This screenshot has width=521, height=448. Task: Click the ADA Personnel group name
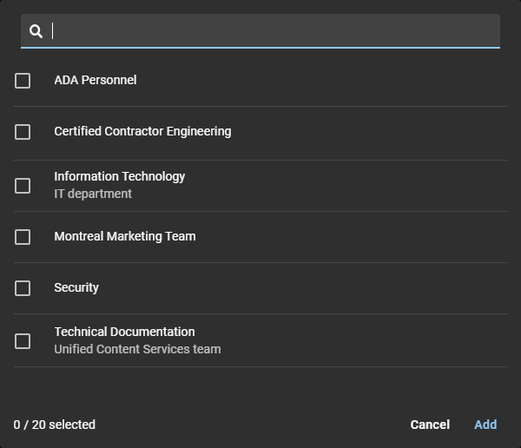[96, 80]
